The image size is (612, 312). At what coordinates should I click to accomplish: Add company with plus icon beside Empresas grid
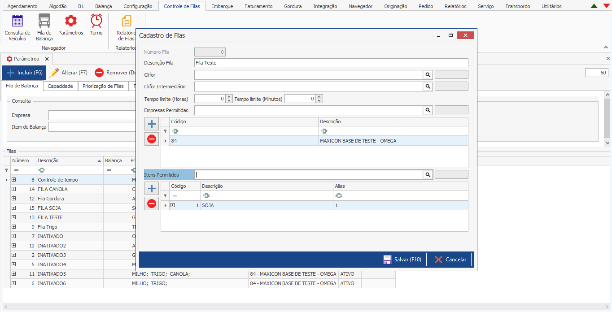152,124
